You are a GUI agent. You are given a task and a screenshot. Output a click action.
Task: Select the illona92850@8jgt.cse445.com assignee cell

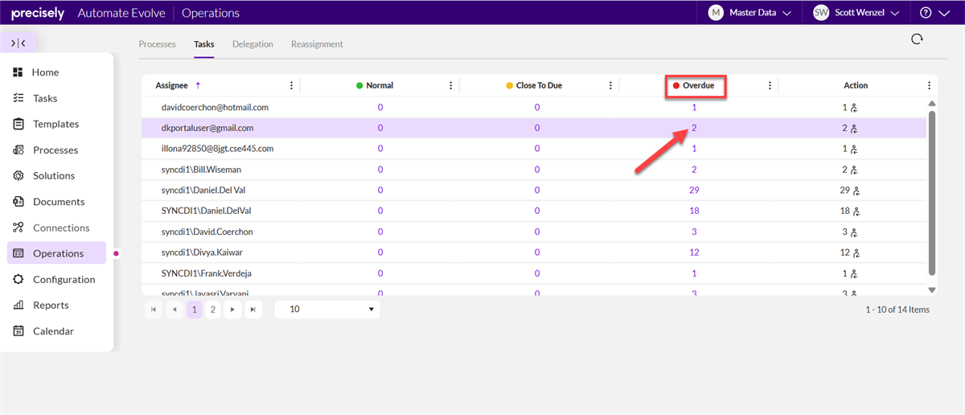217,149
